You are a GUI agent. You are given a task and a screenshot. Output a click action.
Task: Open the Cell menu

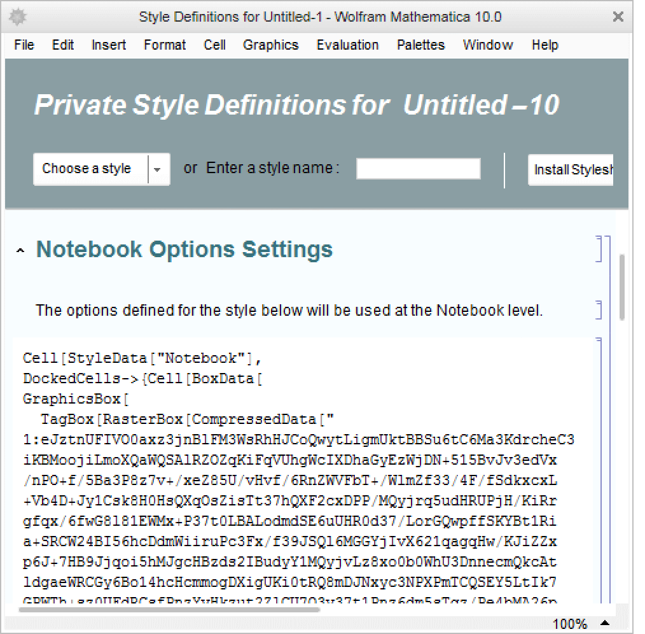214,45
